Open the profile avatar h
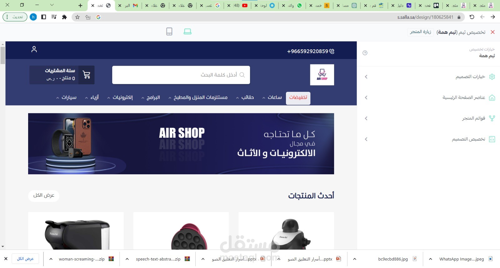 click(x=33, y=17)
